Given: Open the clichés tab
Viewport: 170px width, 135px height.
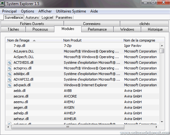Looking at the screenshot, I should click(x=144, y=24).
